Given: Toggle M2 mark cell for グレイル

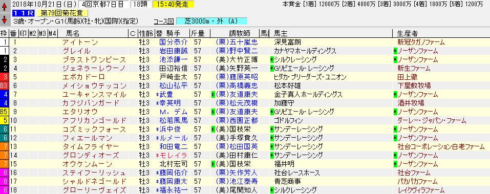Looking at the screenshot, I should point(33,51).
